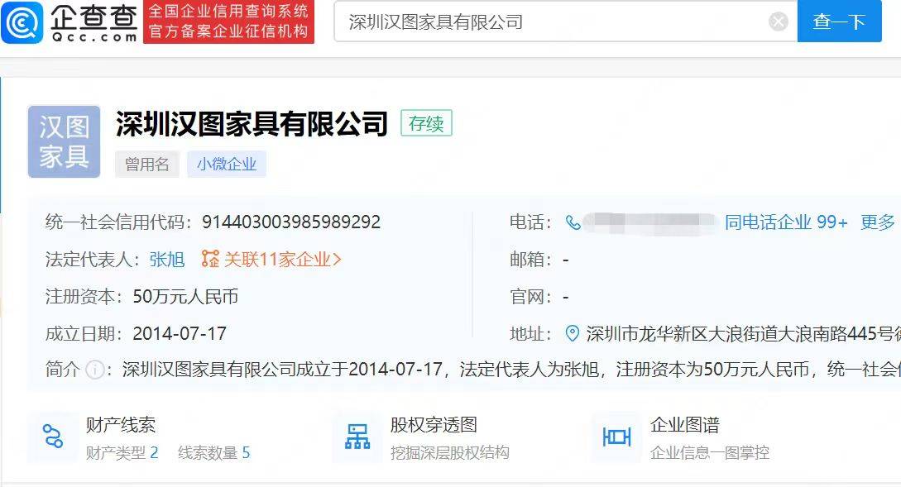The width and height of the screenshot is (901, 487).
Task: Click the registered capital 50万元人民币 value
Action: tap(185, 297)
